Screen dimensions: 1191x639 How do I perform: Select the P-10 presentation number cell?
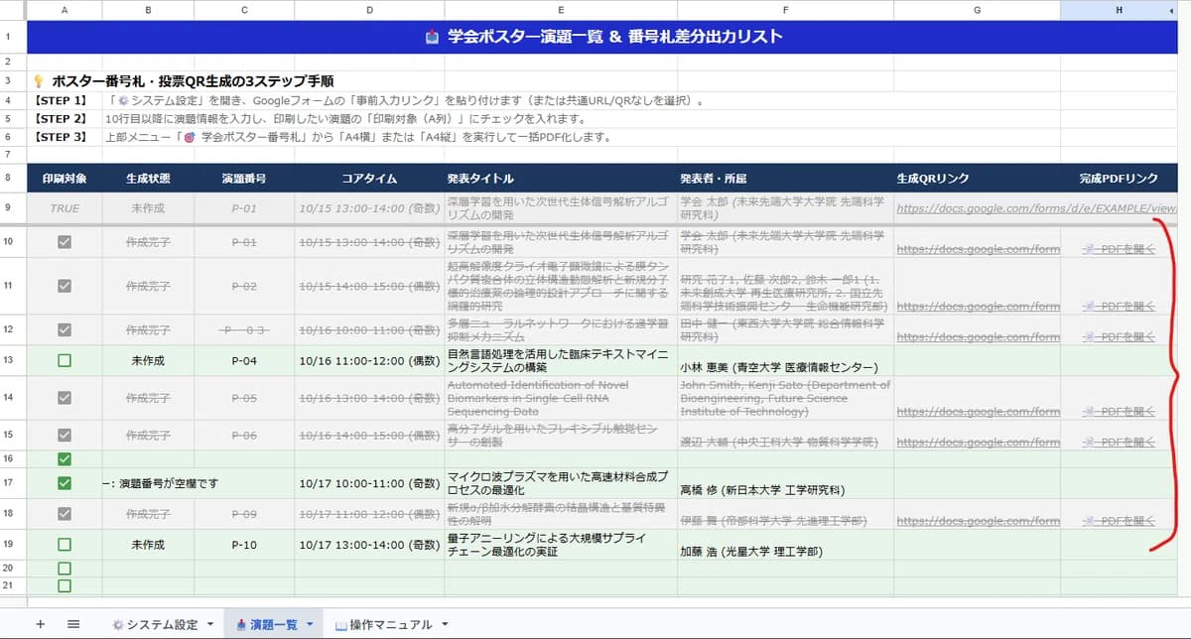(244, 545)
